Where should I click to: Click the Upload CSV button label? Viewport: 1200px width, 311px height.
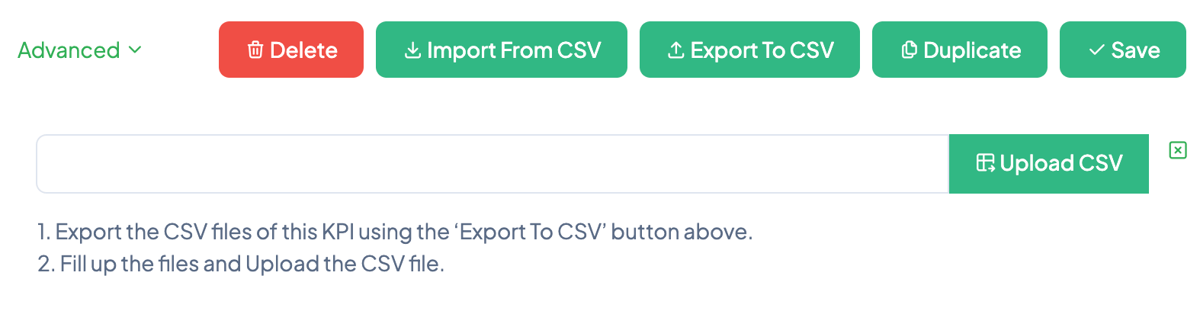(x=1060, y=163)
